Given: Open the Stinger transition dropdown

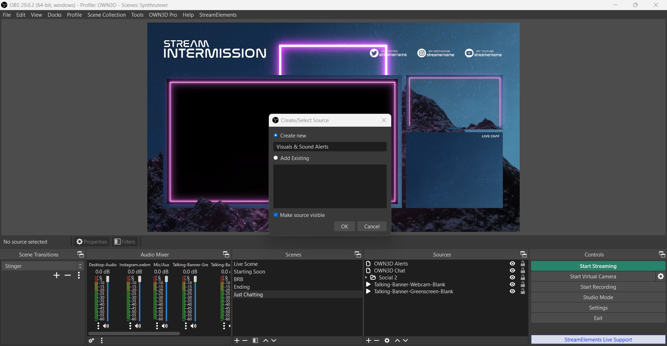Looking at the screenshot, I should tap(42, 266).
